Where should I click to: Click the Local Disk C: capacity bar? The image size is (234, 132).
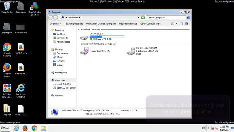(x=107, y=37)
